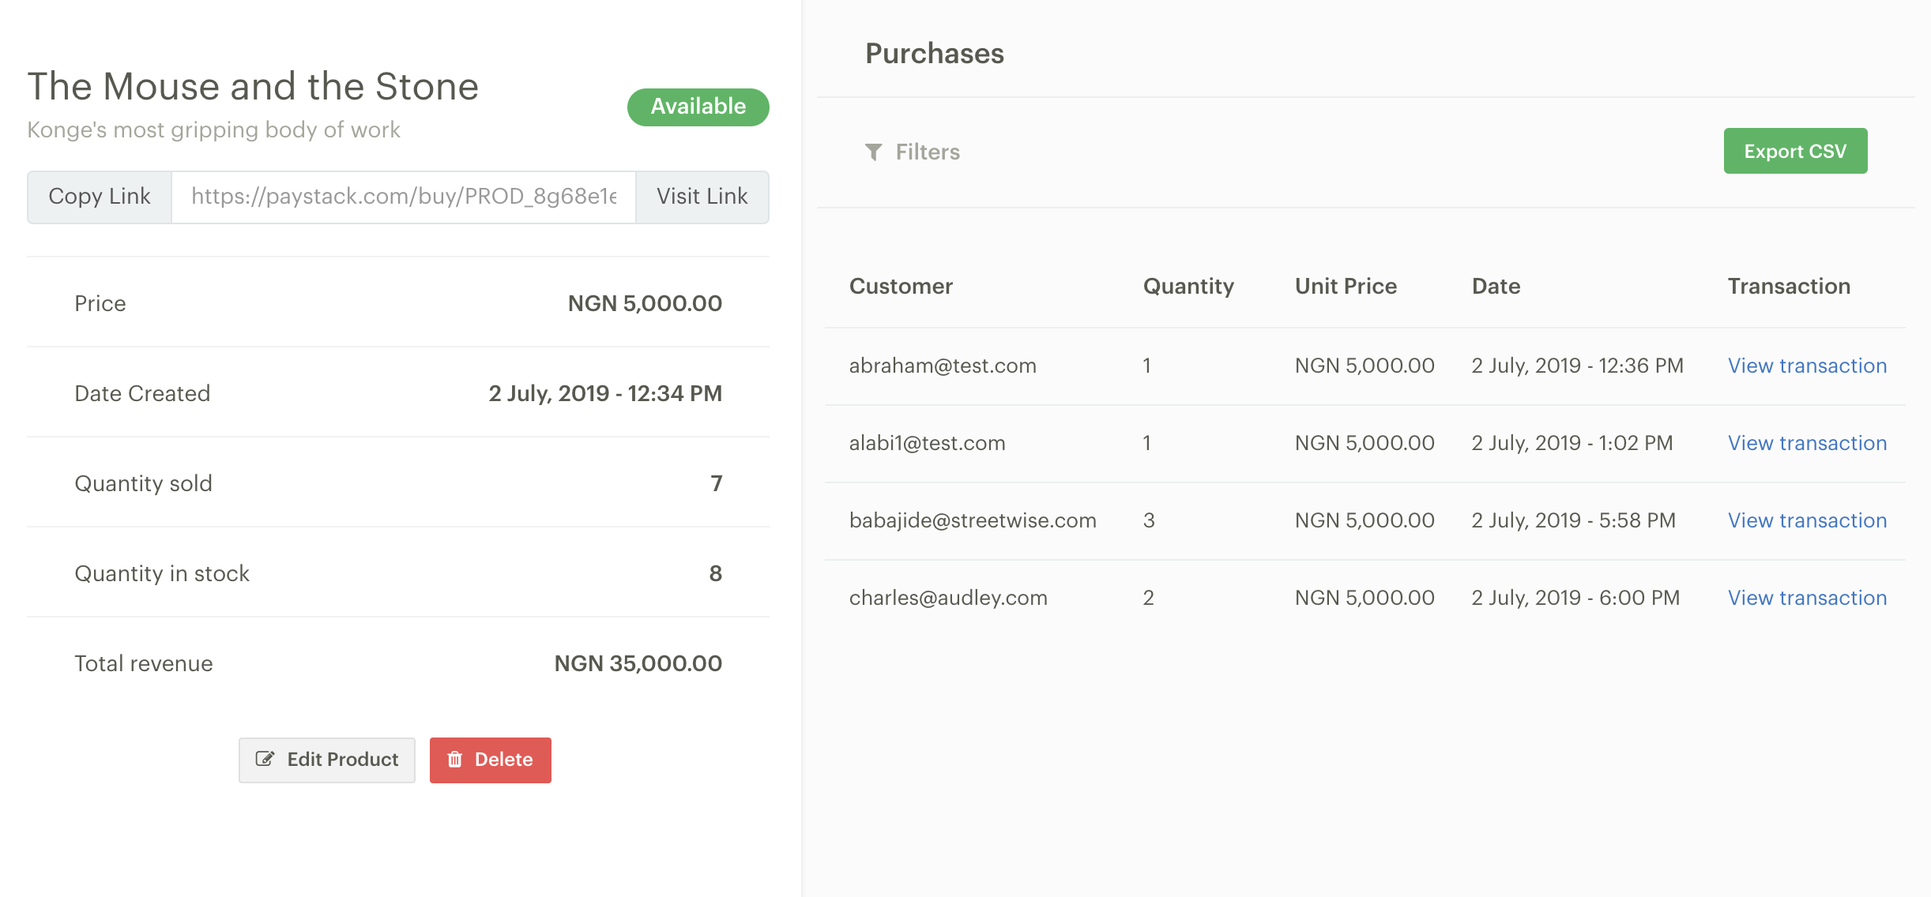Click the red Delete button label

tap(503, 760)
